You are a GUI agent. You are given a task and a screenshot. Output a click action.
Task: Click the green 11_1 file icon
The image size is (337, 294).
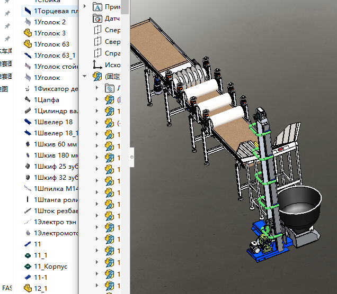[28, 255]
